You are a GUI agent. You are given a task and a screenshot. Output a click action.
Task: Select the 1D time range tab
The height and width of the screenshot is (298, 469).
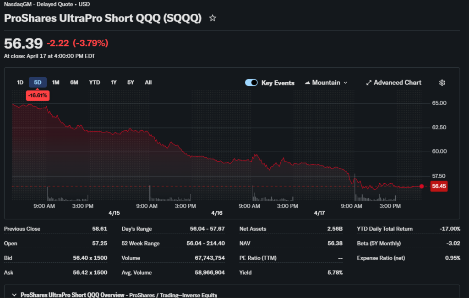(x=20, y=83)
